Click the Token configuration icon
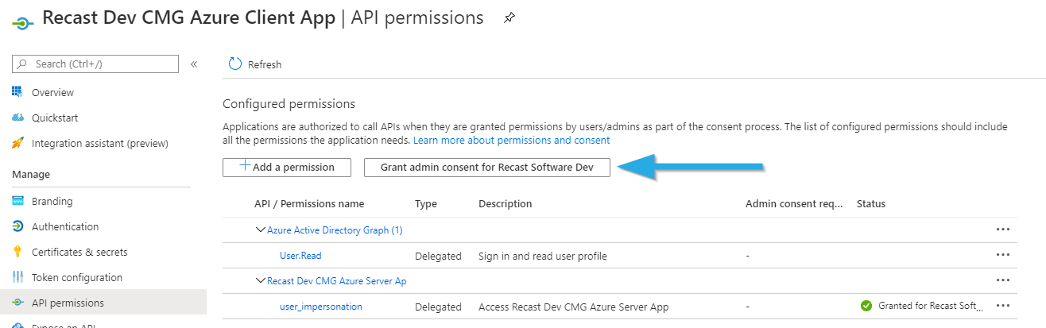The height and width of the screenshot is (328, 1046). pyautogui.click(x=17, y=277)
